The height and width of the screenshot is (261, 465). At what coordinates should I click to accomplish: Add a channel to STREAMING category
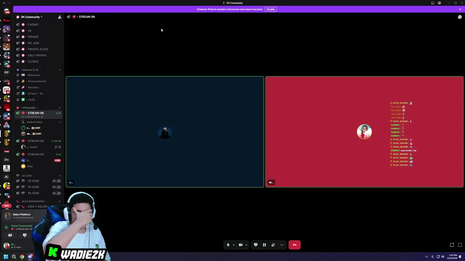pyautogui.click(x=60, y=108)
